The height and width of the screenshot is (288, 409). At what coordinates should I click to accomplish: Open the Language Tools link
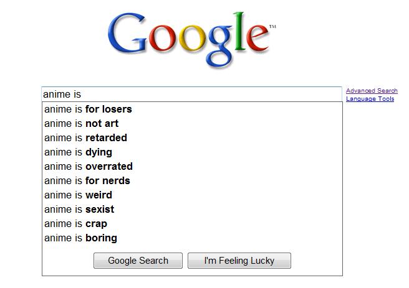click(370, 99)
